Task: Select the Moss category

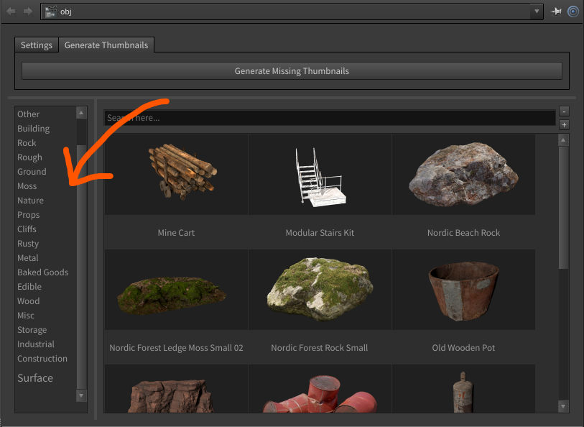Action: pyautogui.click(x=27, y=186)
